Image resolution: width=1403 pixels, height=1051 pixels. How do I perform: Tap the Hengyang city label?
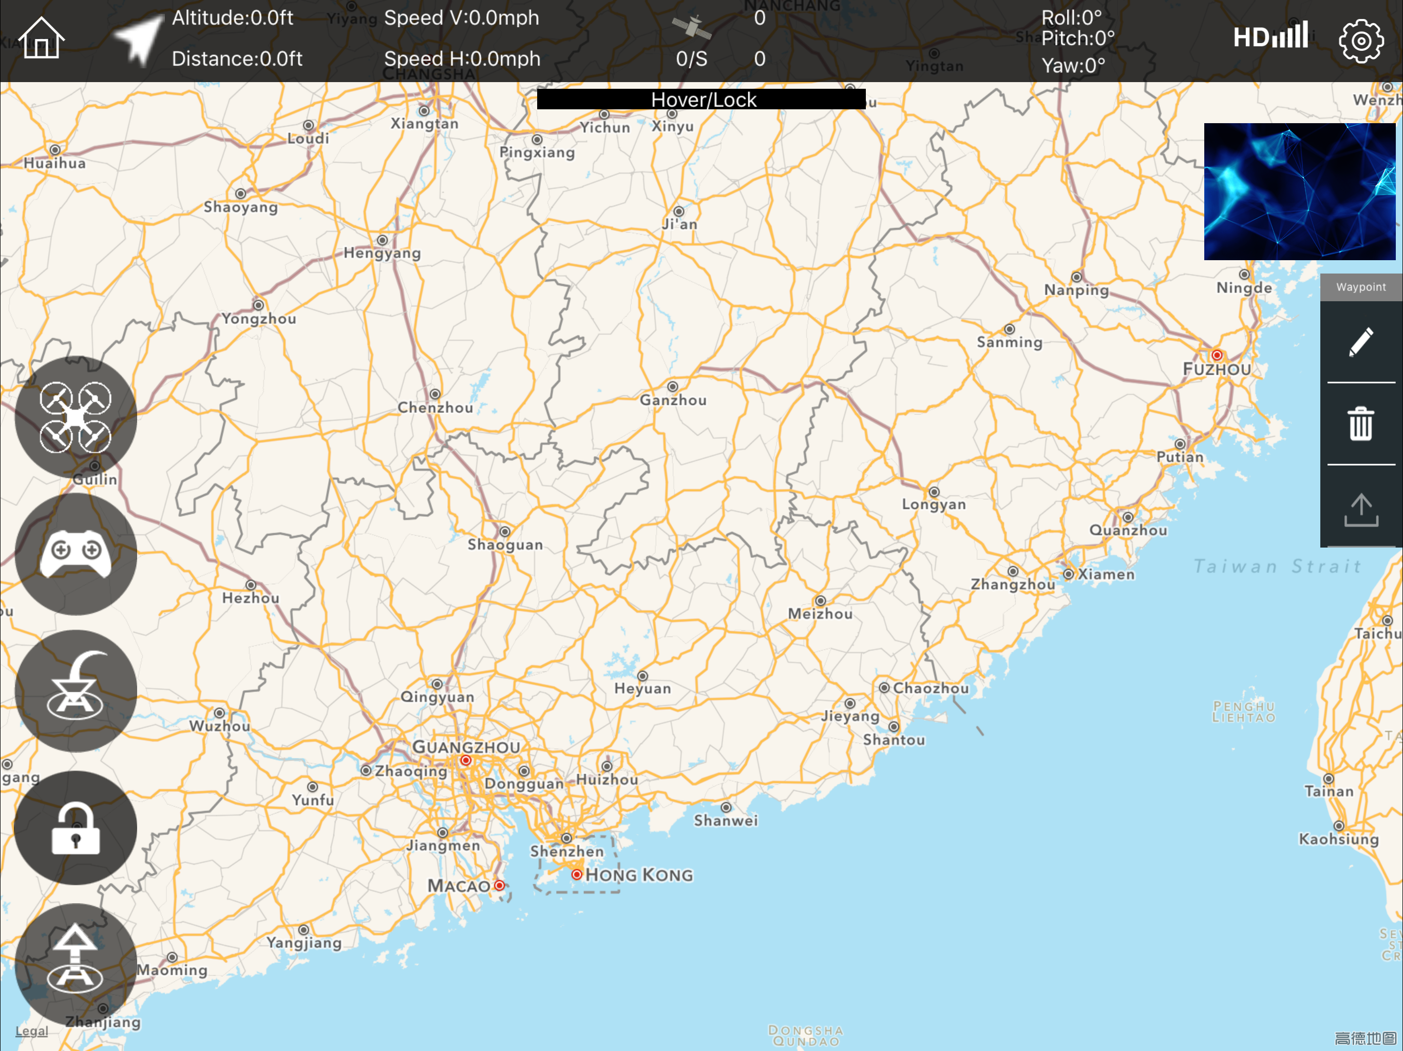[382, 253]
